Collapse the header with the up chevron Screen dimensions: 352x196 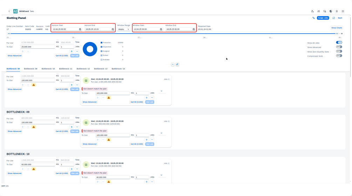[x=172, y=64]
